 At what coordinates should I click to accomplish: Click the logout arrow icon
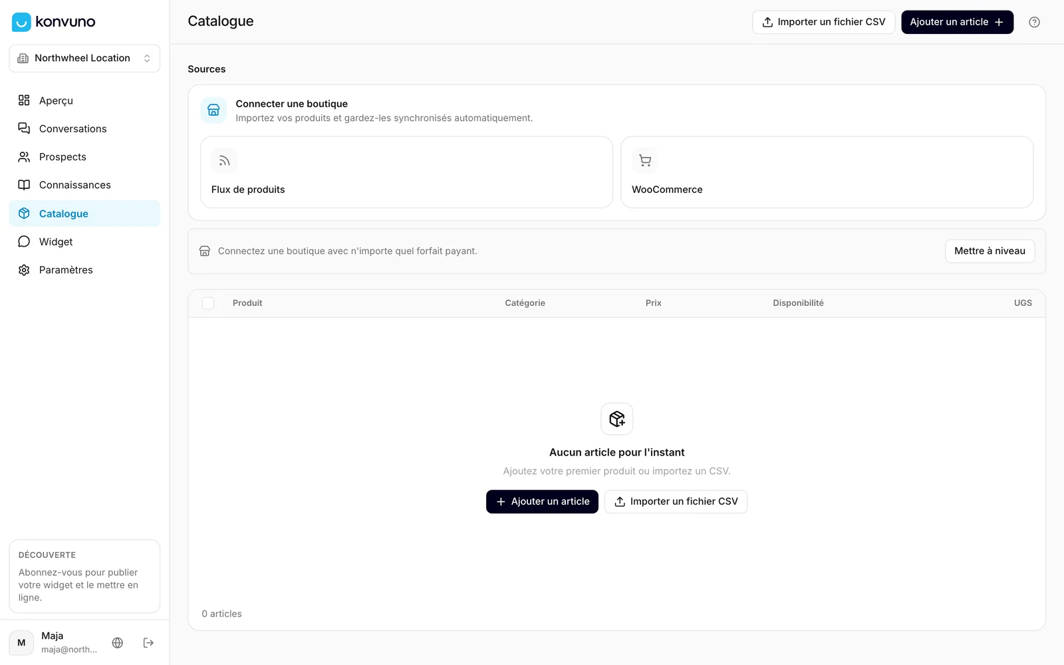click(x=148, y=642)
